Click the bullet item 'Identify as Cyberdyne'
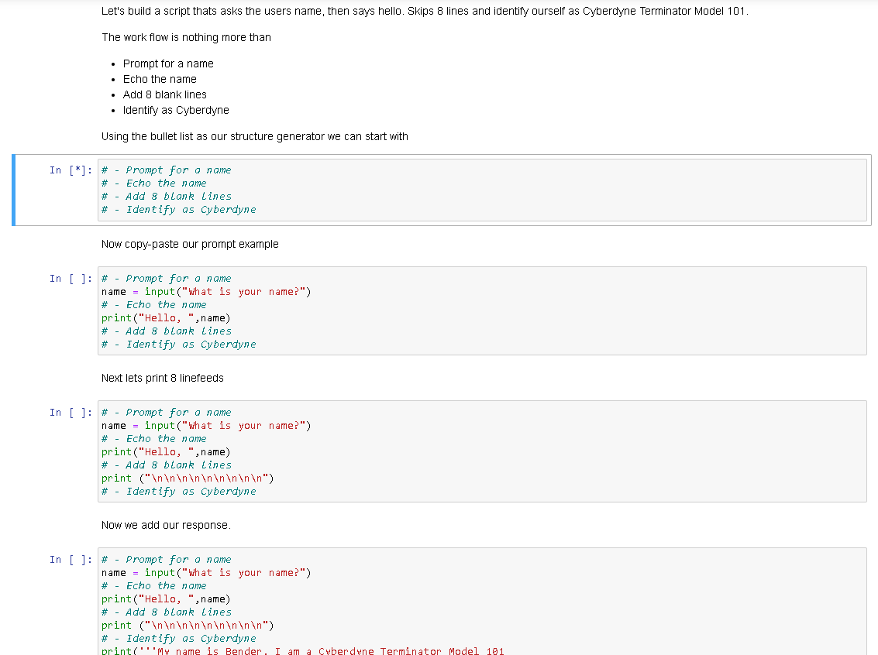 pos(175,110)
